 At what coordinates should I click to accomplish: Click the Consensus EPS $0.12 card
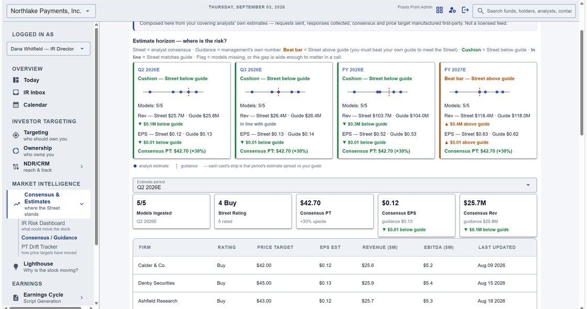(417, 216)
